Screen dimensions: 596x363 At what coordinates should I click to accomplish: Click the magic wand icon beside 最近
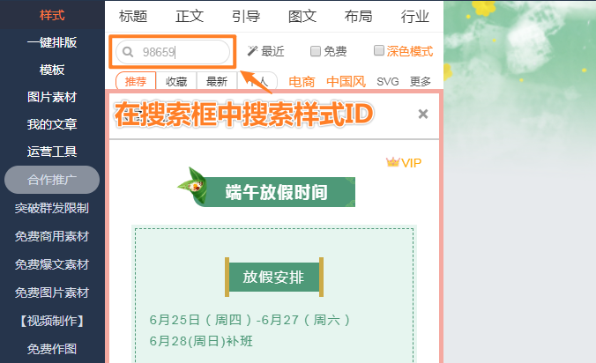tap(252, 51)
